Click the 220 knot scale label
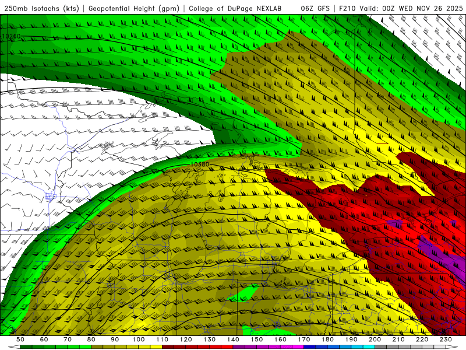Image resolution: width=466 pixels, height=350 pixels. point(422,339)
